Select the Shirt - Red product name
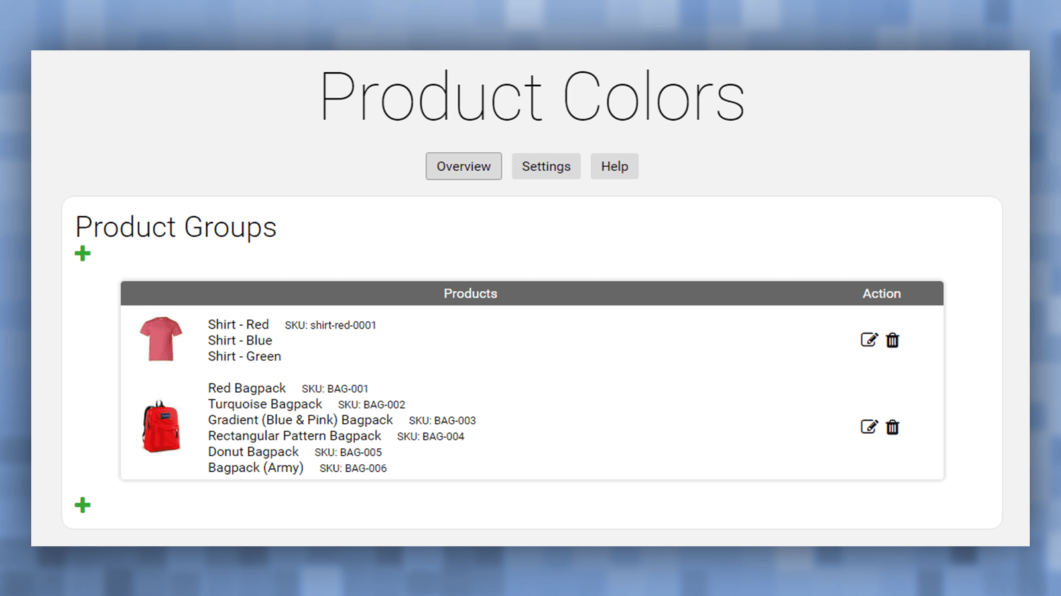The width and height of the screenshot is (1061, 596). pyautogui.click(x=238, y=324)
